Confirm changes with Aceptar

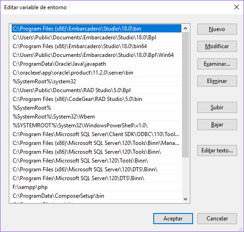click(x=173, y=219)
